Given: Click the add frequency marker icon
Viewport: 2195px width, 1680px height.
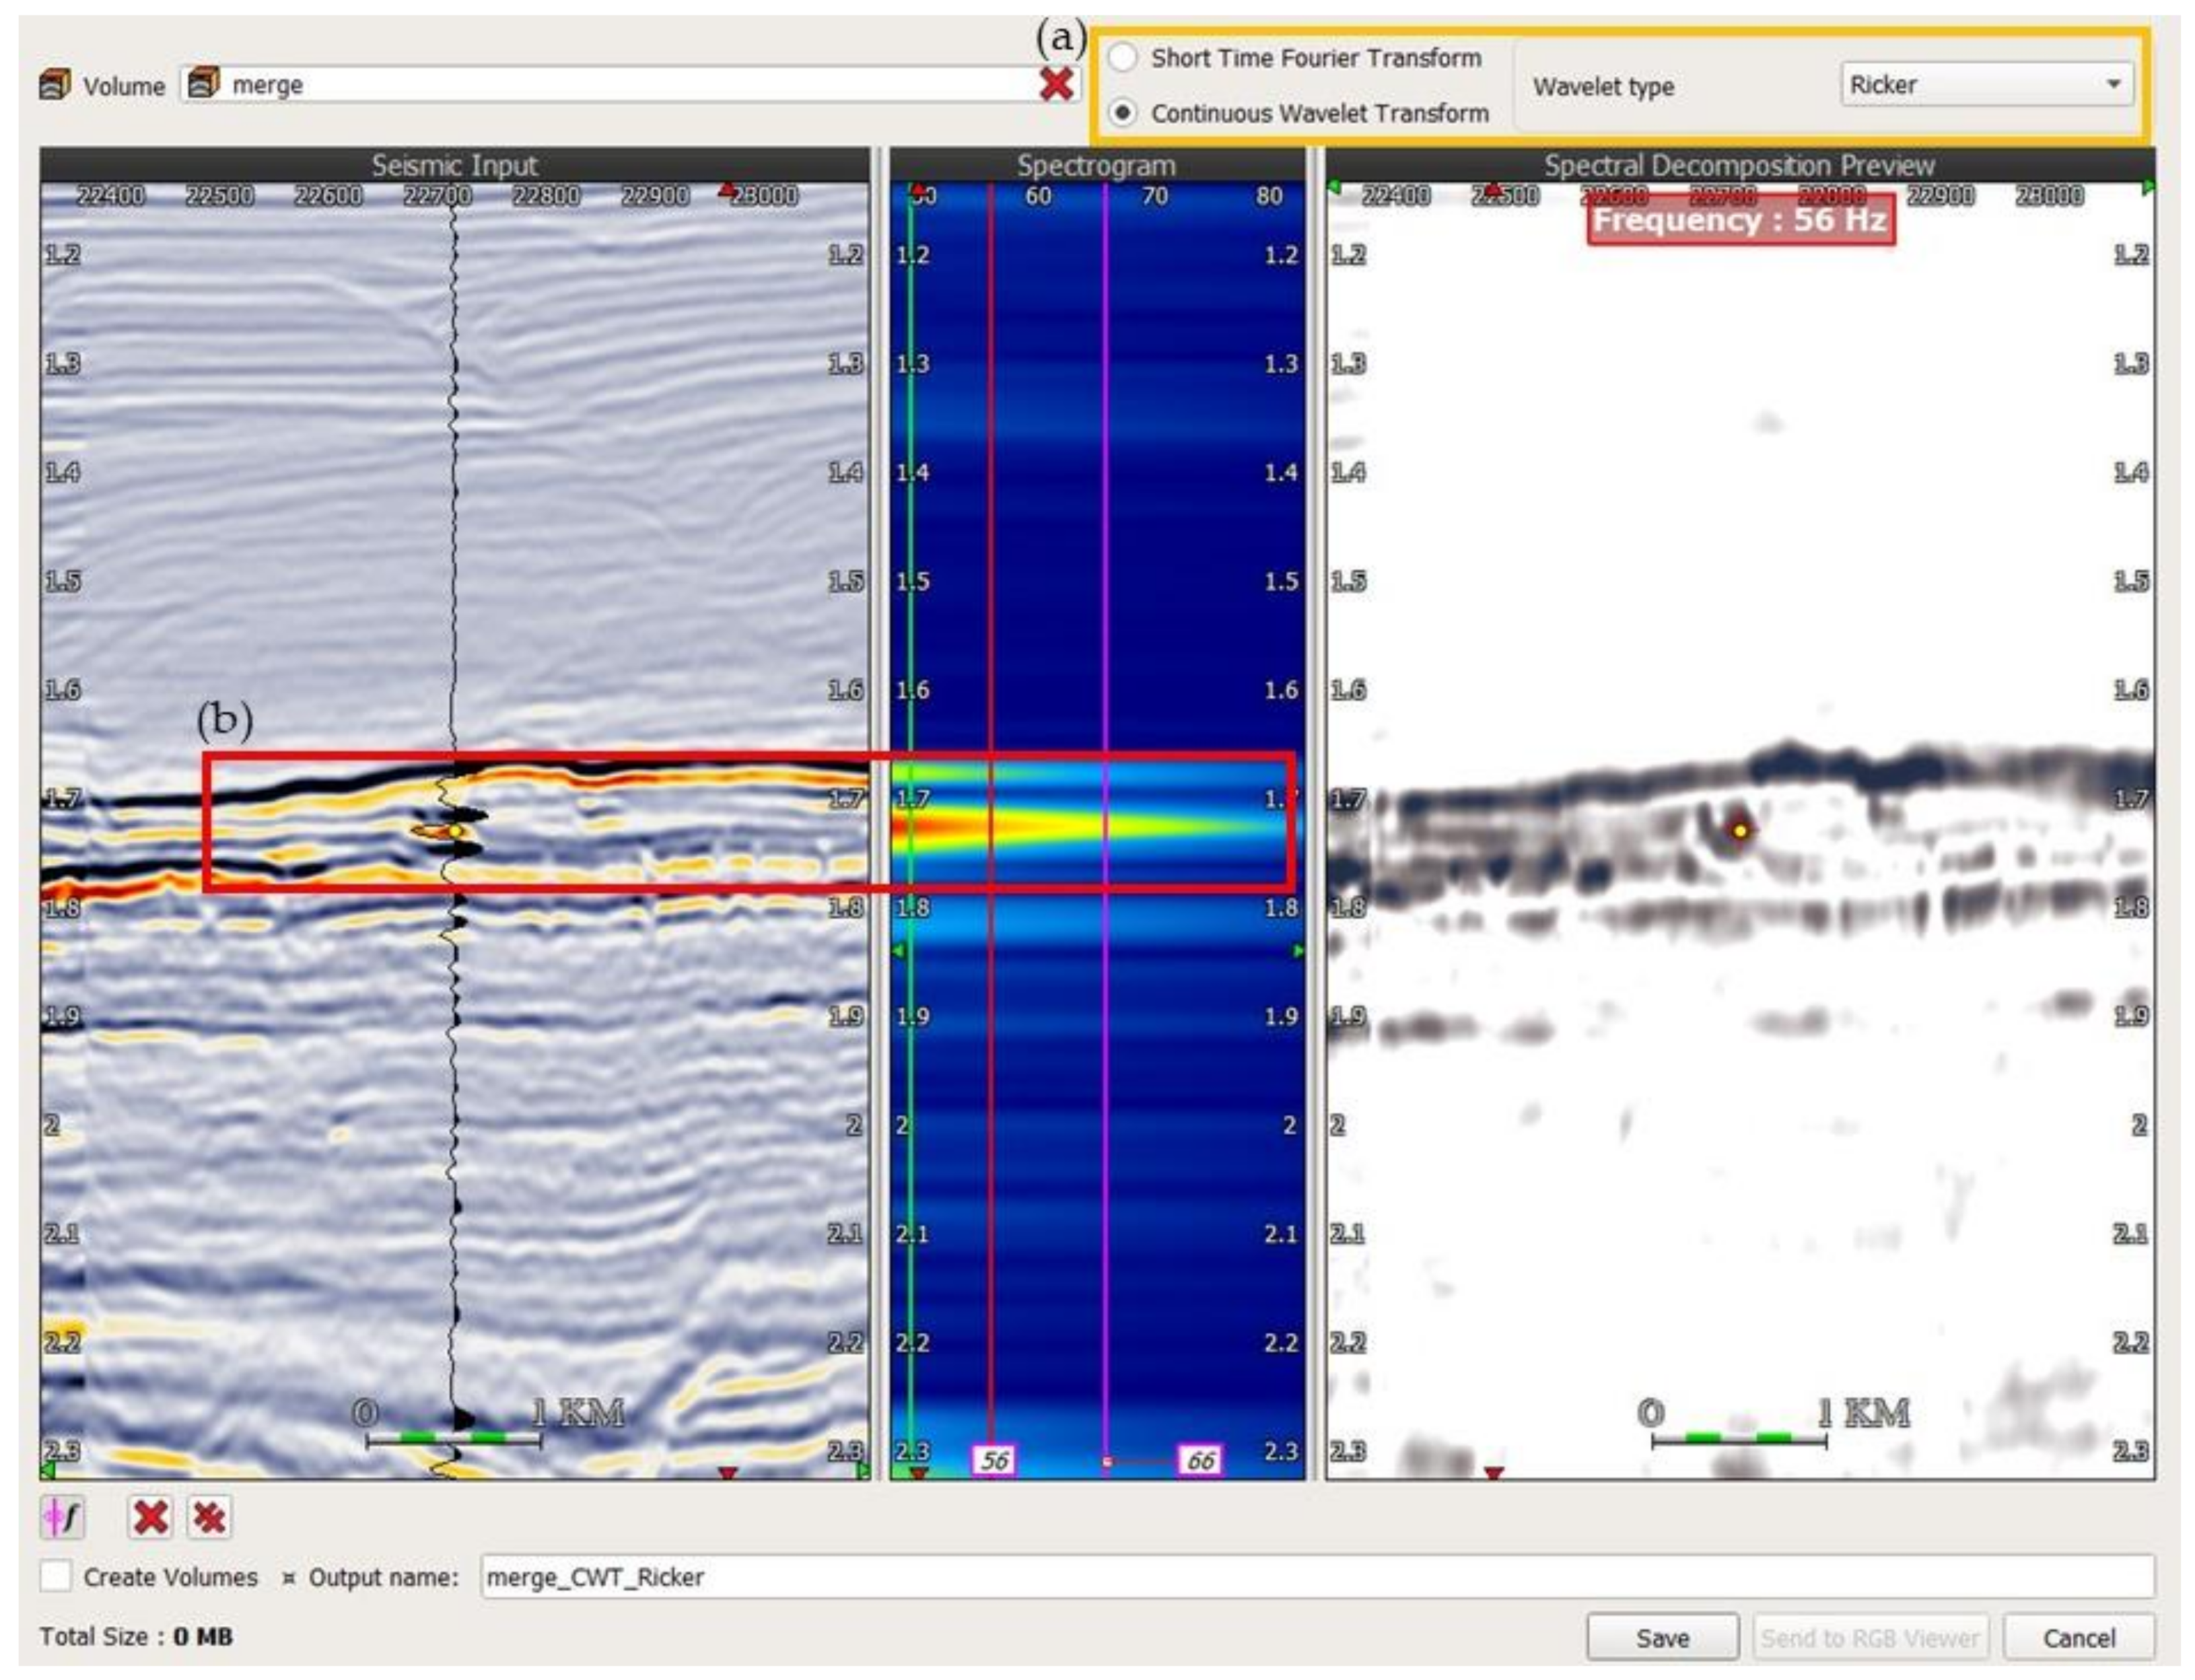Looking at the screenshot, I should [62, 1518].
